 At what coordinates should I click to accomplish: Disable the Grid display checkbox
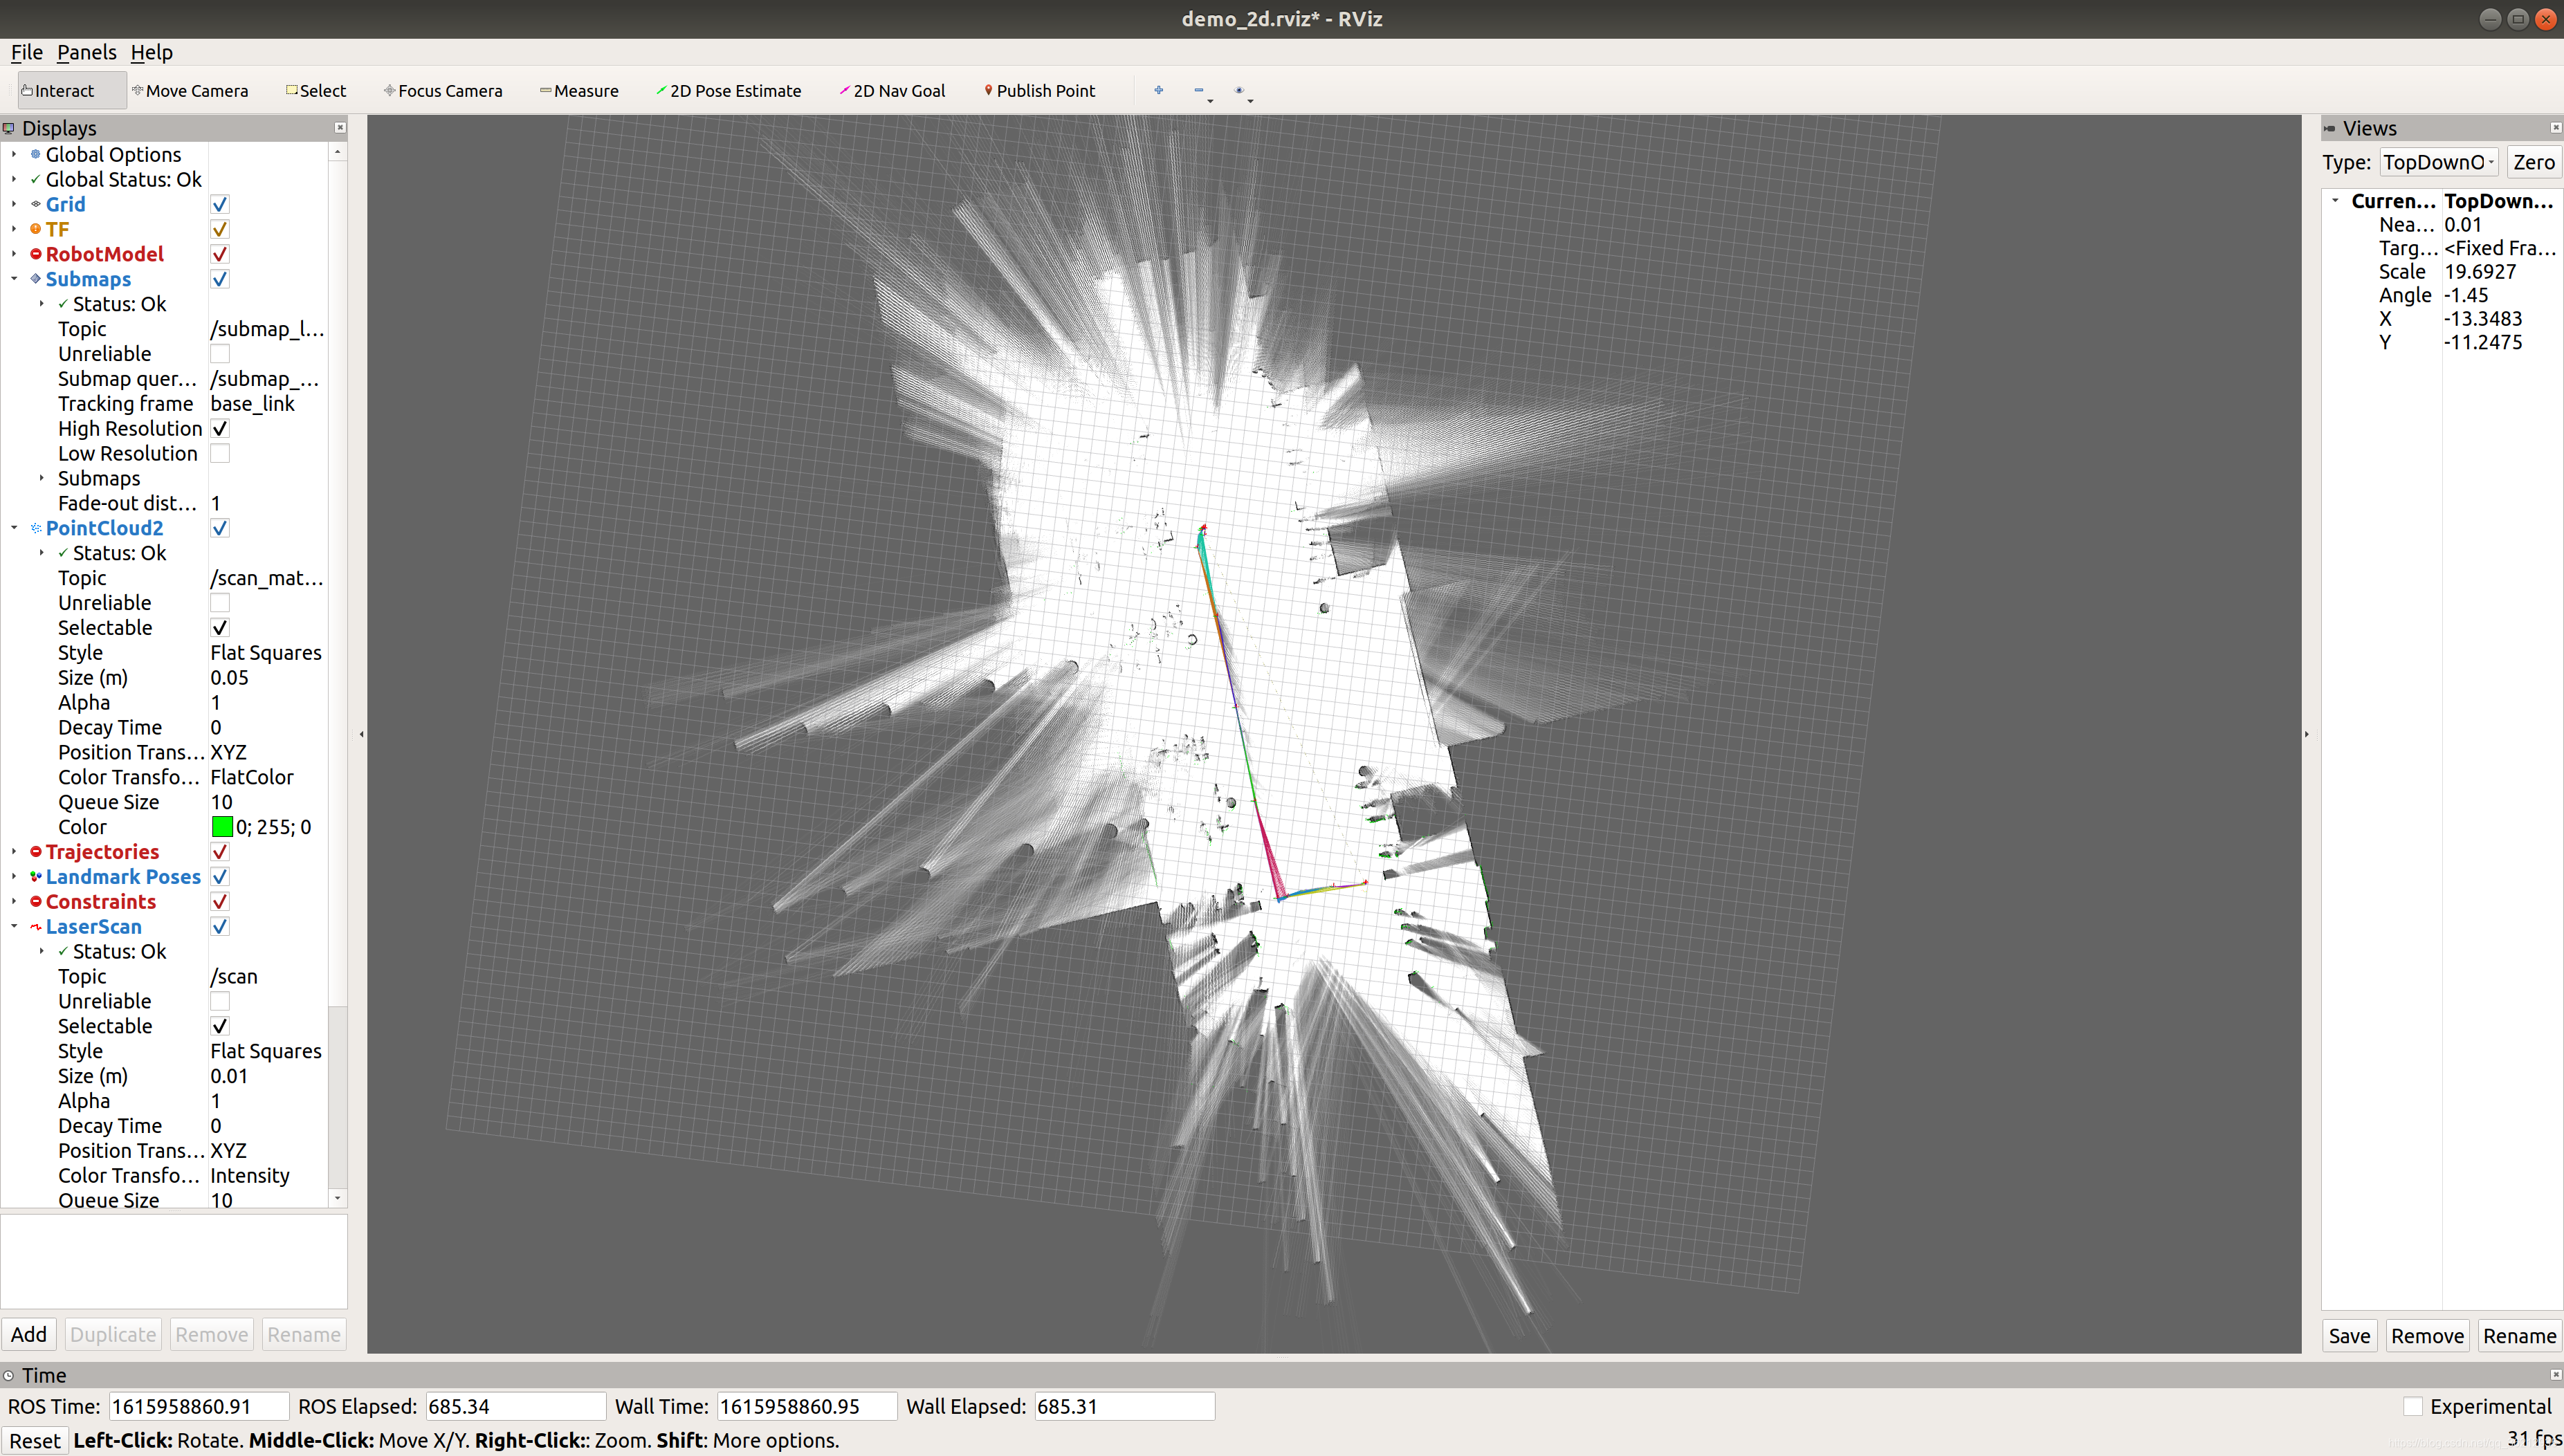point(220,204)
